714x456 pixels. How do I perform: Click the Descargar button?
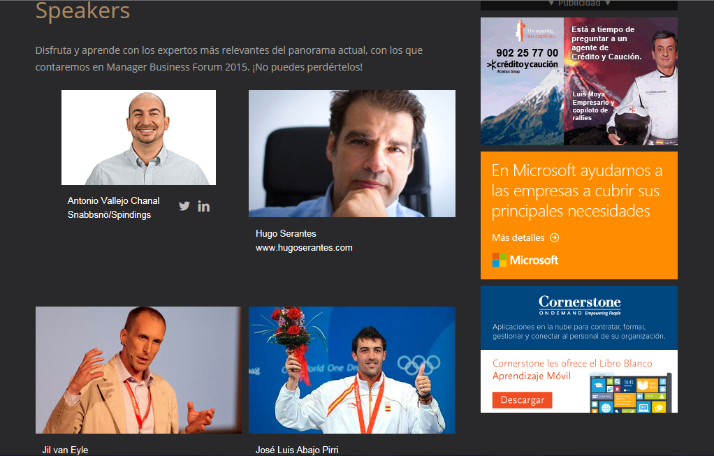click(x=523, y=400)
